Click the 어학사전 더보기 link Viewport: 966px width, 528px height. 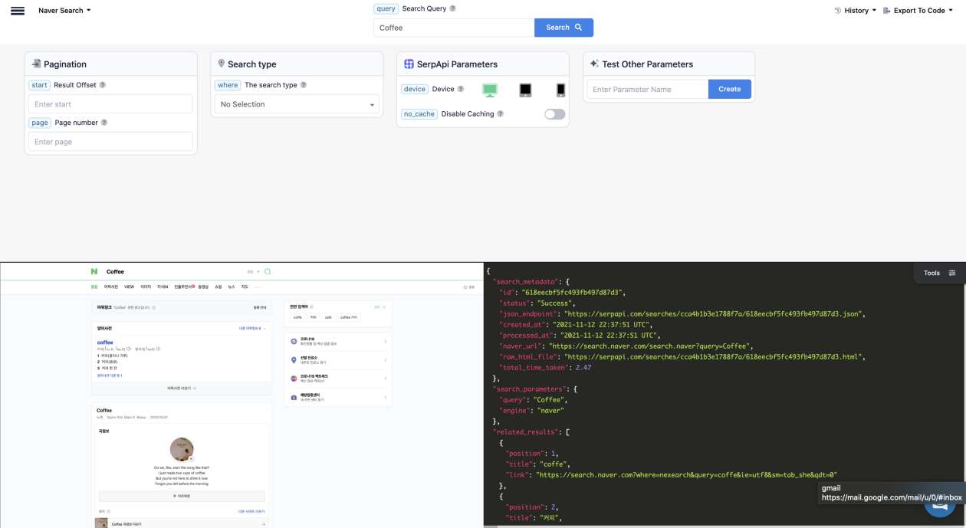(x=182, y=389)
